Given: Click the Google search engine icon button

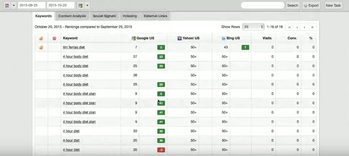Looking at the screenshot, I should point(80,6).
